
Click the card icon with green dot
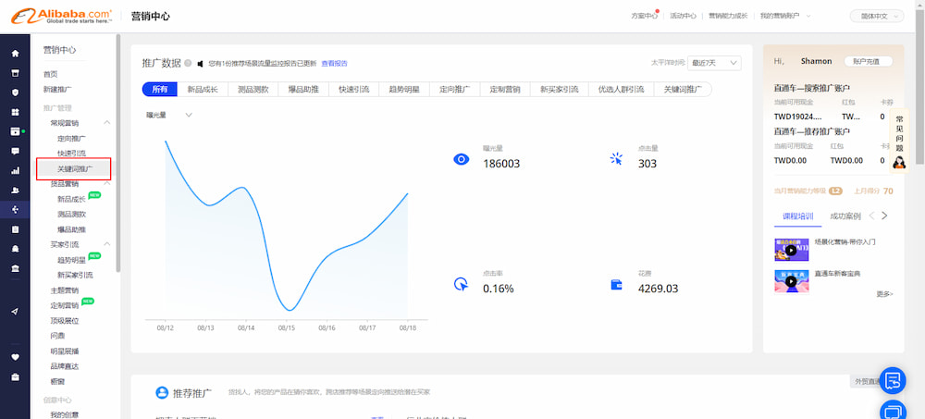point(16,131)
